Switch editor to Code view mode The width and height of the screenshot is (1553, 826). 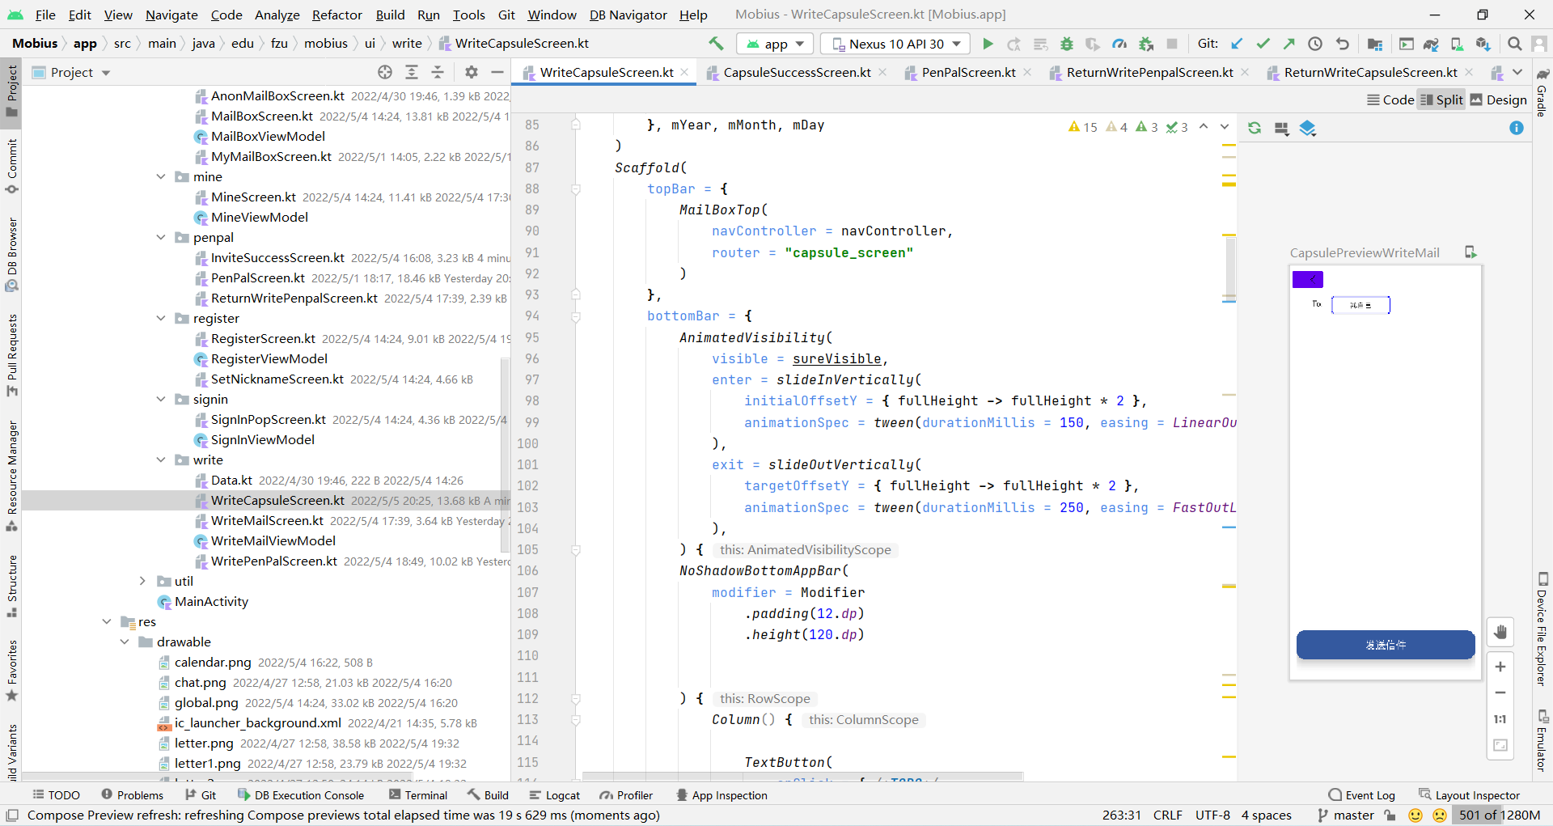(1390, 100)
